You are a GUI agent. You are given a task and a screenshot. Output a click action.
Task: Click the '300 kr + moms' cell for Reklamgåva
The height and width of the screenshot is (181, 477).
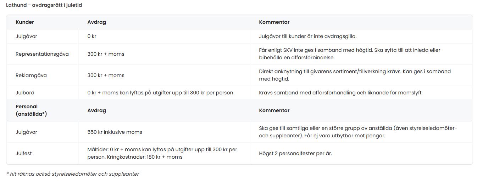106,75
